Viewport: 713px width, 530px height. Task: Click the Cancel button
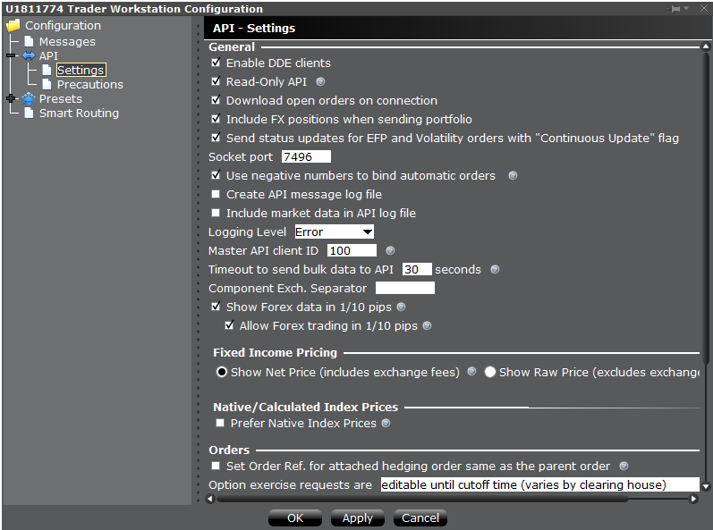[420, 517]
